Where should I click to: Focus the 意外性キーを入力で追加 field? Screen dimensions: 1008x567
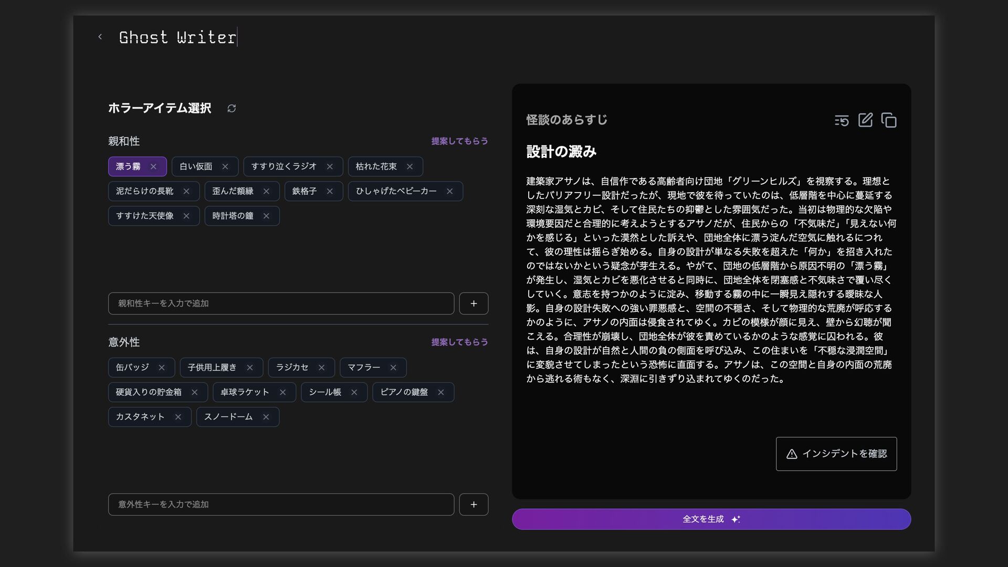tap(281, 505)
